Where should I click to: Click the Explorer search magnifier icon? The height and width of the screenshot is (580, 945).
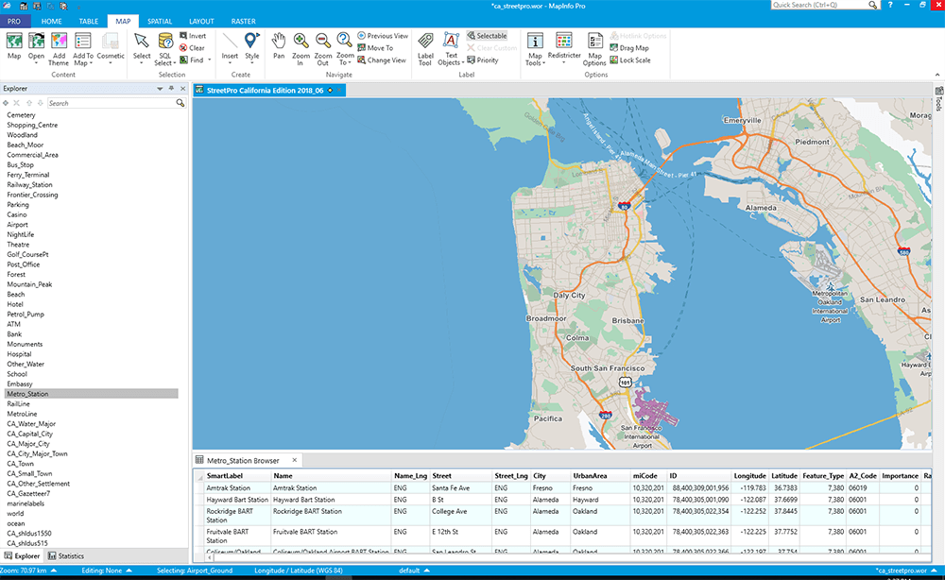pos(180,103)
